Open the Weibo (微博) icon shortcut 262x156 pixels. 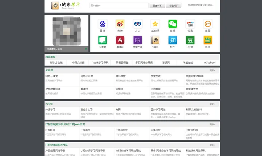pos(120,24)
